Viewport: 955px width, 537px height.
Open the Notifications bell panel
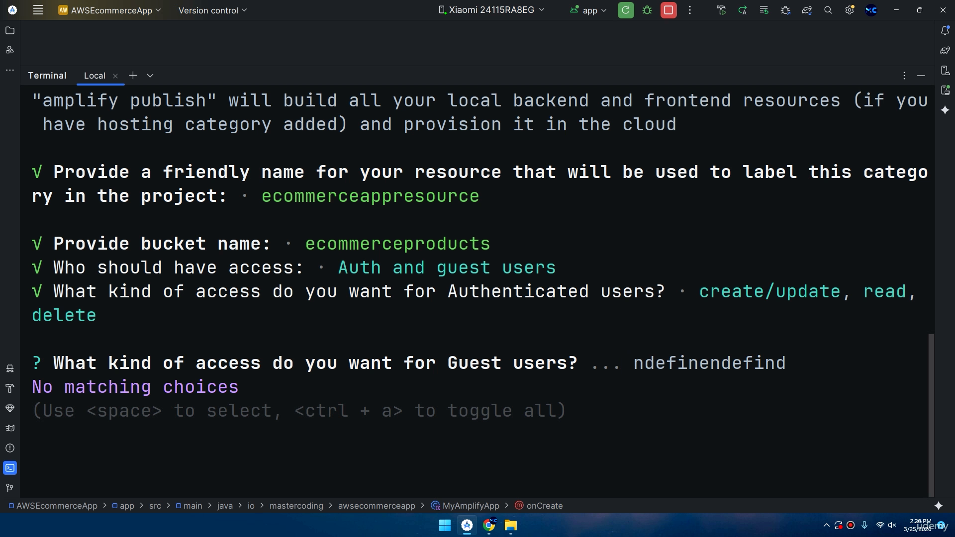pos(946,30)
